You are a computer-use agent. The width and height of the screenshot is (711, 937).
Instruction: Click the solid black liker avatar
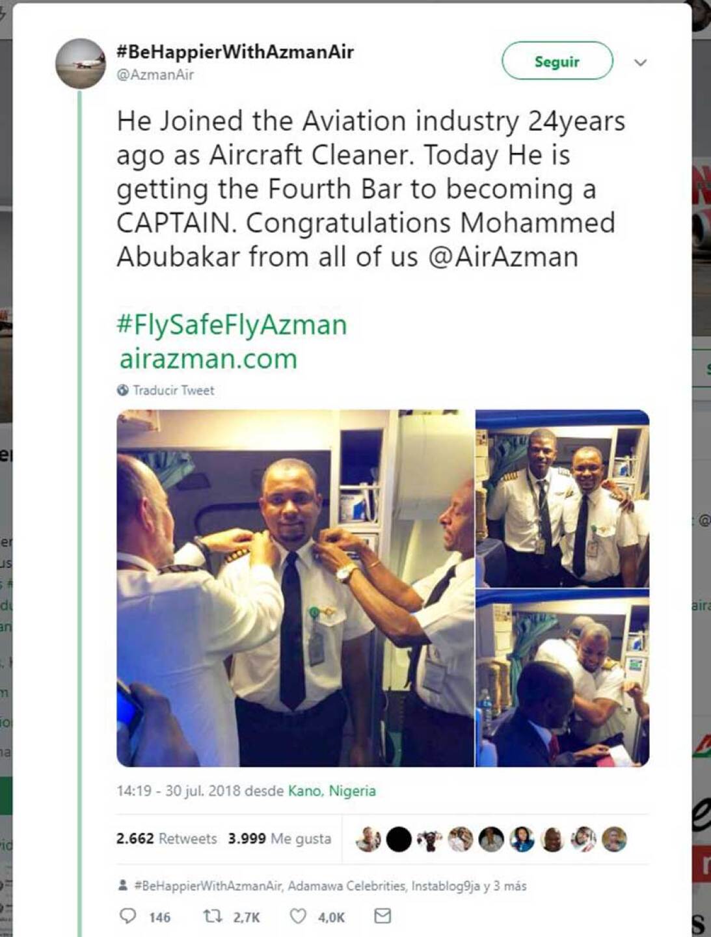tap(399, 839)
